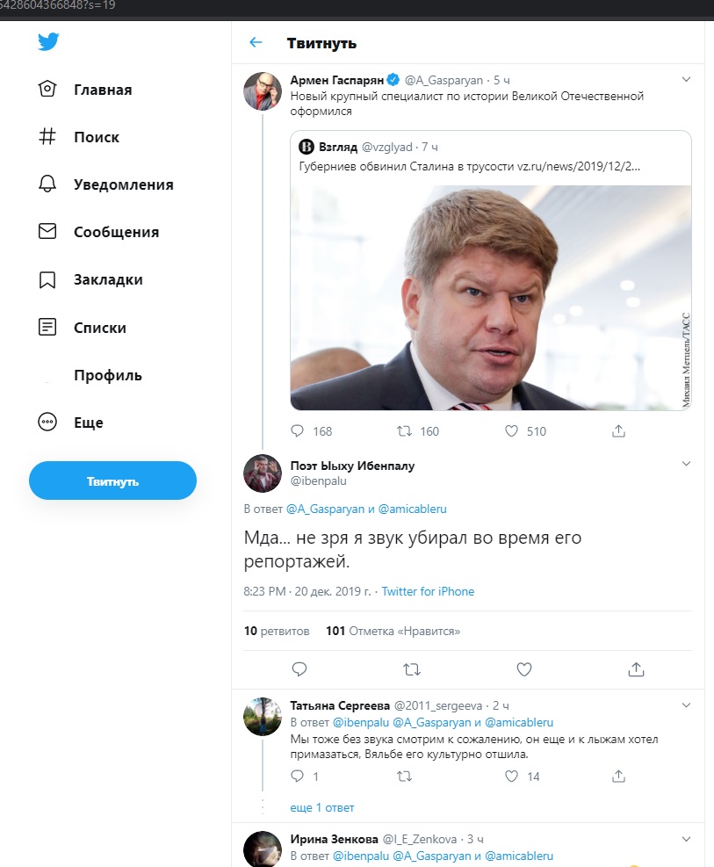Share Armen Gasparyan's tweet
Viewport: 714px width, 867px height.
[x=618, y=431]
